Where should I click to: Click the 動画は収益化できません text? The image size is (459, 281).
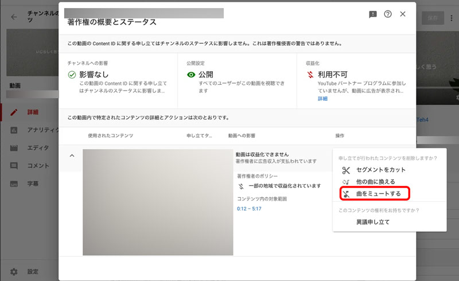pyautogui.click(x=262, y=154)
